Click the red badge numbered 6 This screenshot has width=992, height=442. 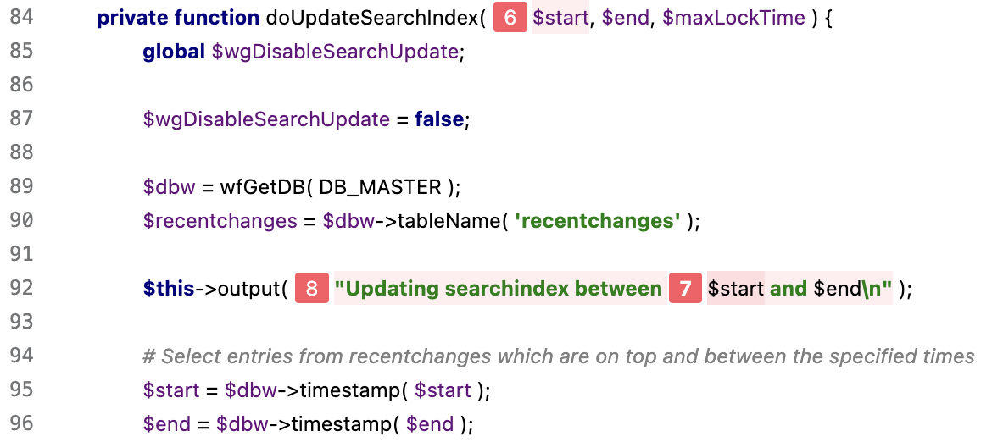point(510,18)
